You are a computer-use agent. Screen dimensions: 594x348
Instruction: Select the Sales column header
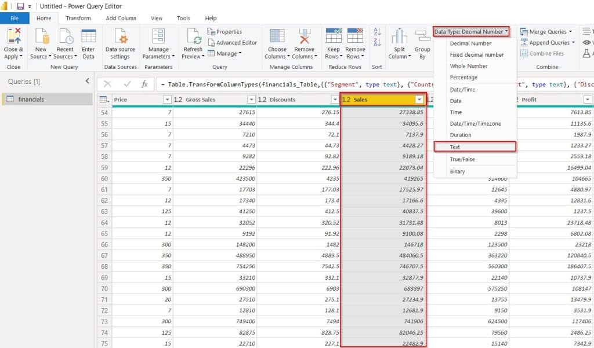(x=383, y=100)
